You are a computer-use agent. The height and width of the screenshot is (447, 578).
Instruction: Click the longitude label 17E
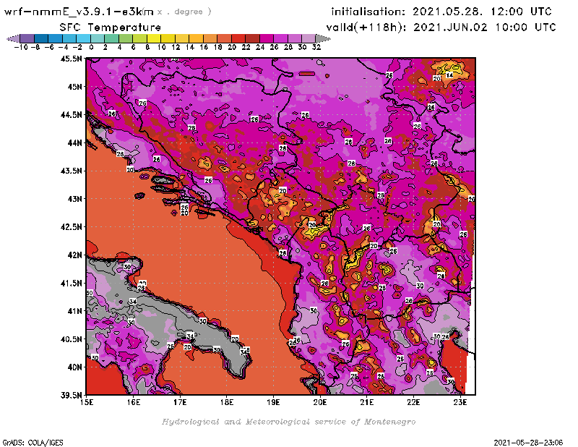180,402
